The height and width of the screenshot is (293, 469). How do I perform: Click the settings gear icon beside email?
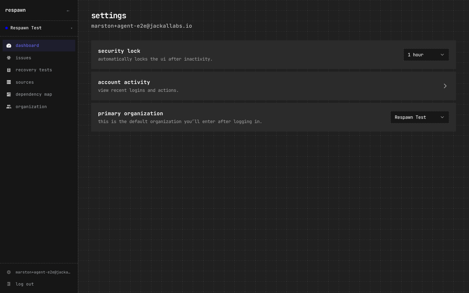(9, 272)
